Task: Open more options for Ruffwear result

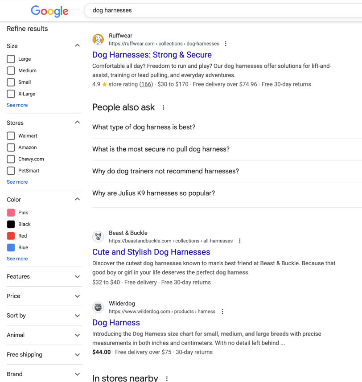Action: coord(226,44)
